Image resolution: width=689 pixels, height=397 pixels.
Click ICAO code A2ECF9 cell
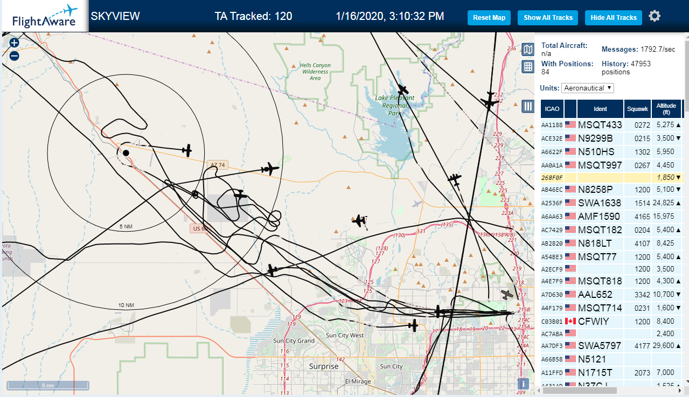coord(552,269)
